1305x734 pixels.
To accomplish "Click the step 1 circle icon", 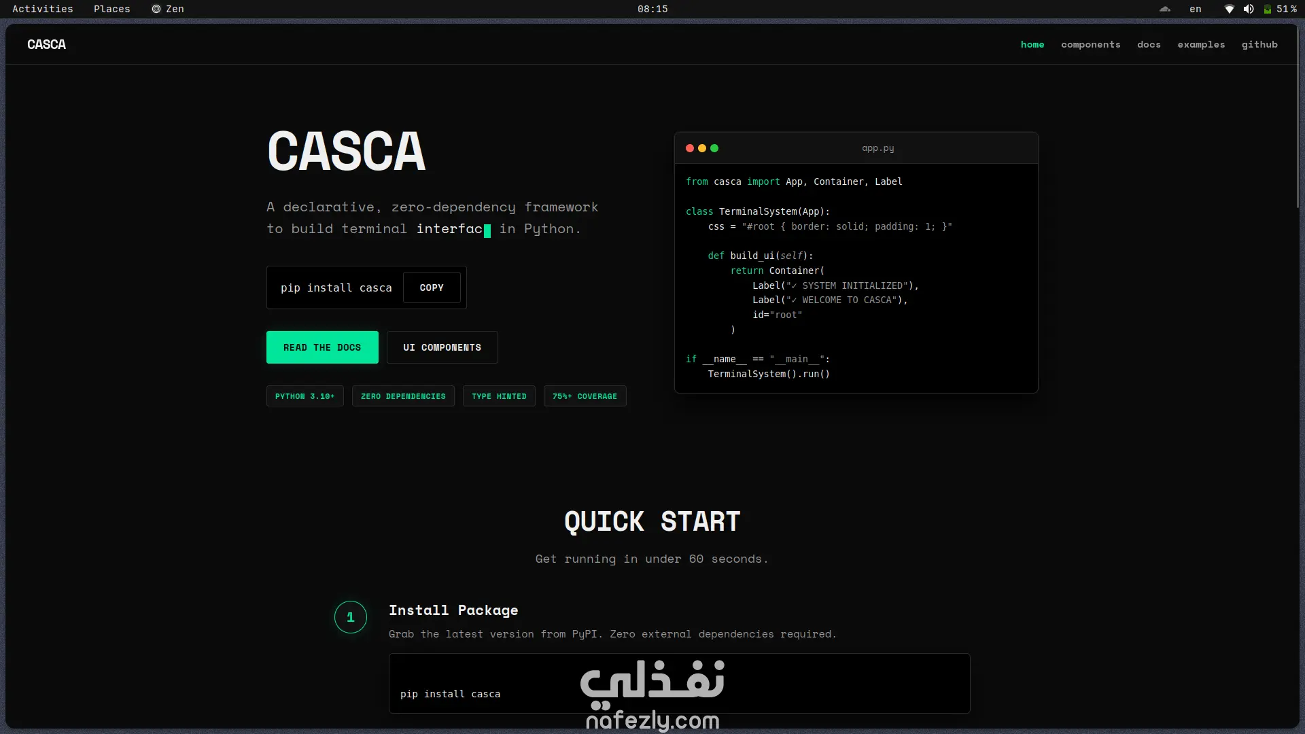I will pos(351,617).
